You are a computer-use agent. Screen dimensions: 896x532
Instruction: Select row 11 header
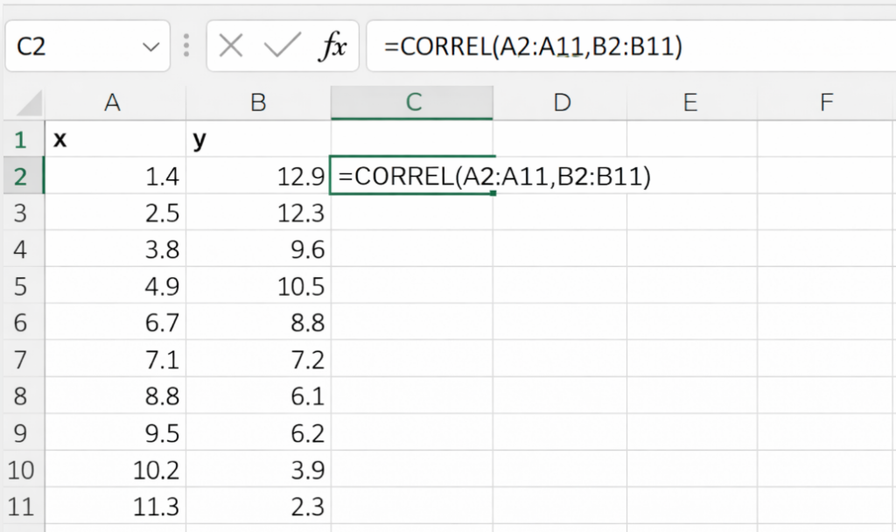click(22, 507)
